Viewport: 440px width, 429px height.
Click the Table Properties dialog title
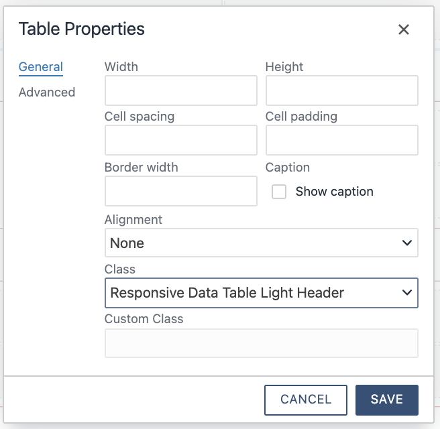click(82, 29)
